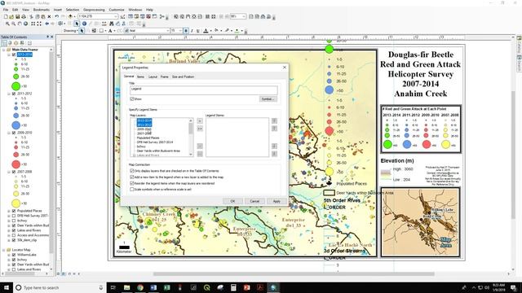Open the font size dropdown

(x=180, y=31)
